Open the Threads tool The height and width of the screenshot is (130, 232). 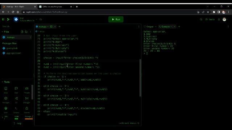pyautogui.click(x=26, y=90)
